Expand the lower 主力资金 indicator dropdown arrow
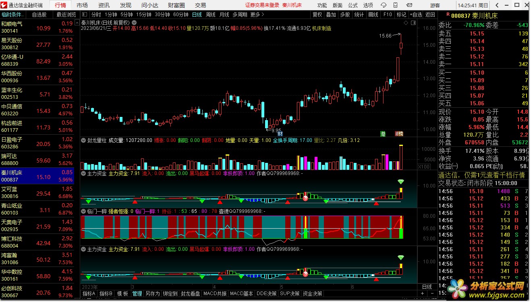Viewport: 531px width, 302px height. tap(83, 249)
